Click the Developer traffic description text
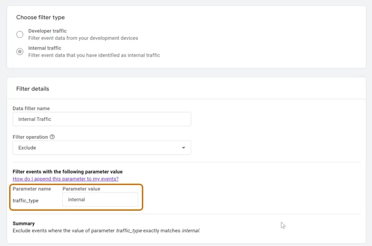Screen dimensions: 372x246 (x=83, y=38)
